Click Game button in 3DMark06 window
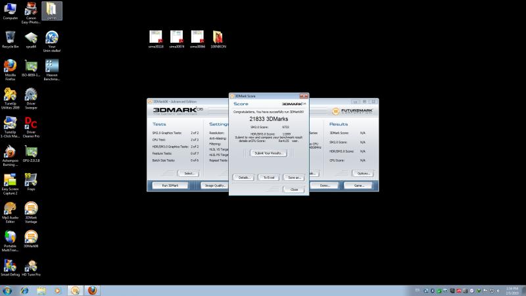The height and width of the screenshot is (296, 526). (x=358, y=185)
